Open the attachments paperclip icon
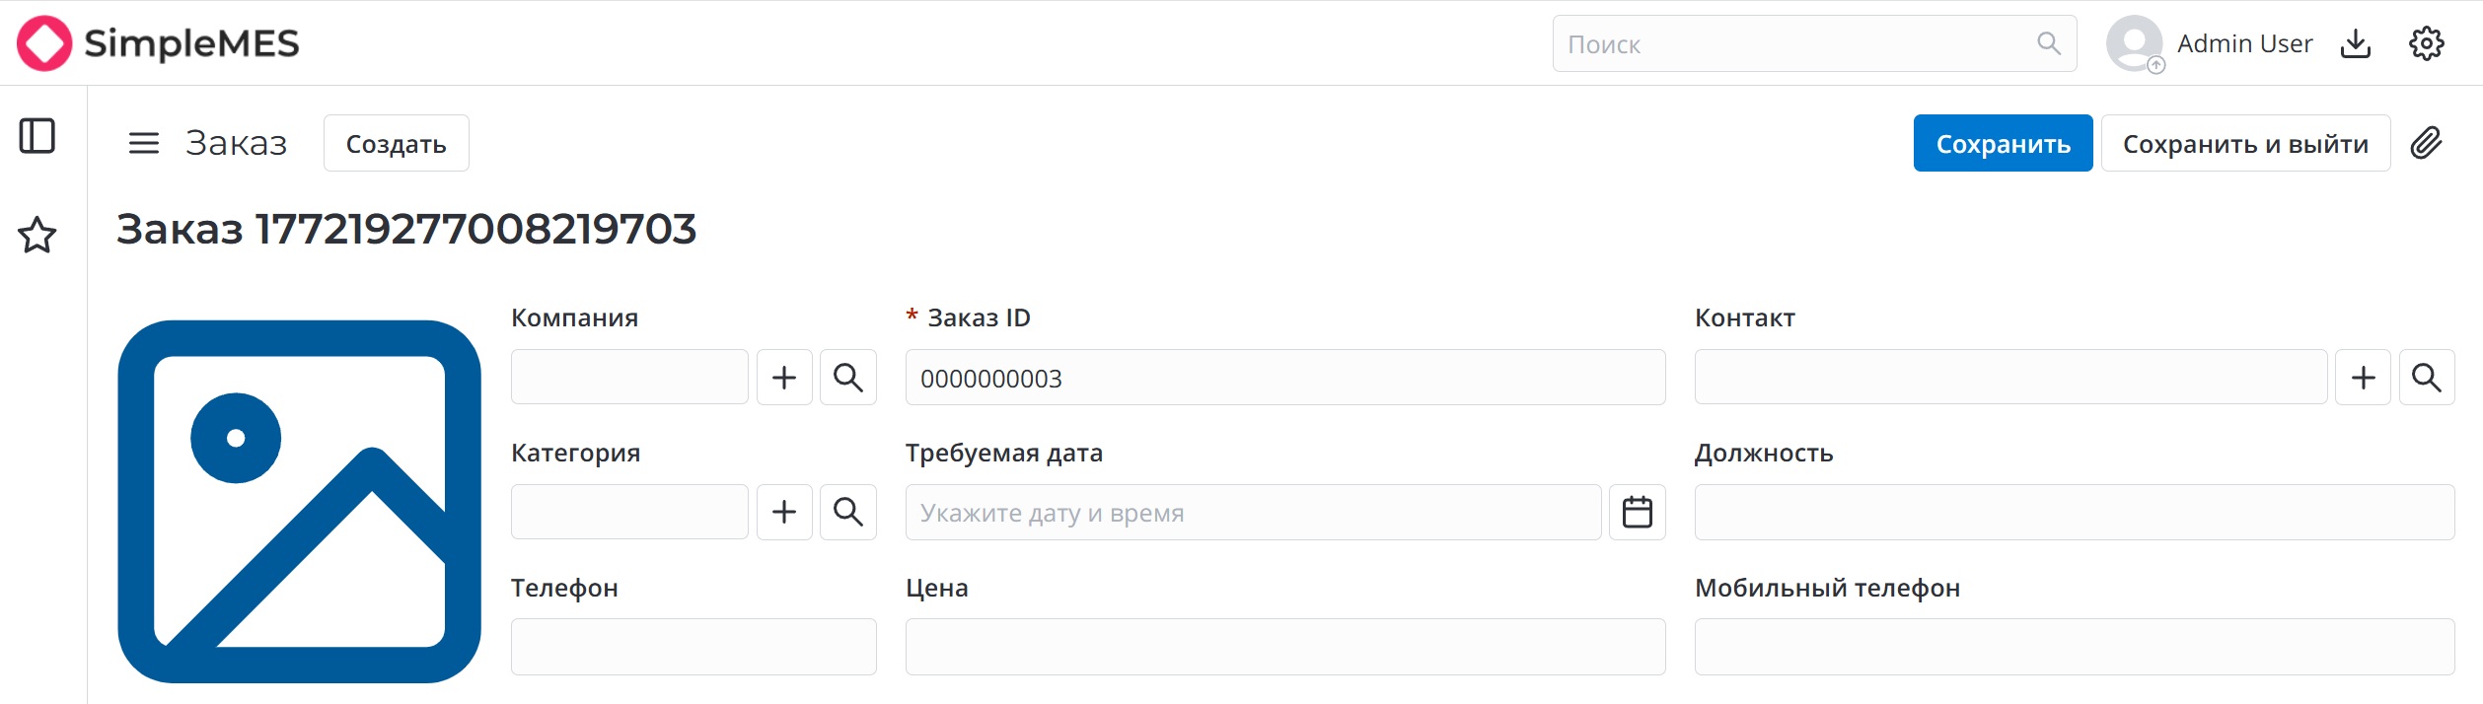This screenshot has height=704, width=2483. 2428,143
